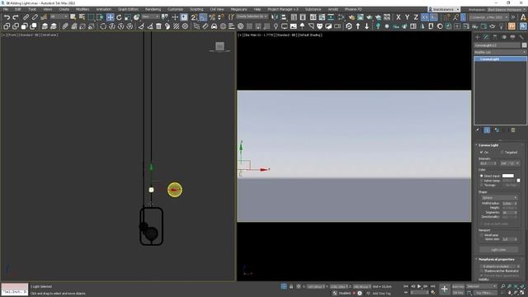This screenshot has width=528, height=297.
Task: Click the Redo arrow icon
Action: pos(16,17)
